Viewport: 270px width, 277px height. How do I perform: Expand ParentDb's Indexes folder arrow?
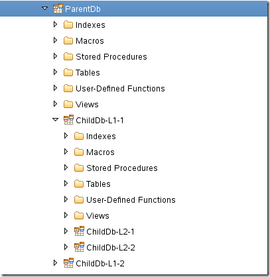coord(56,25)
